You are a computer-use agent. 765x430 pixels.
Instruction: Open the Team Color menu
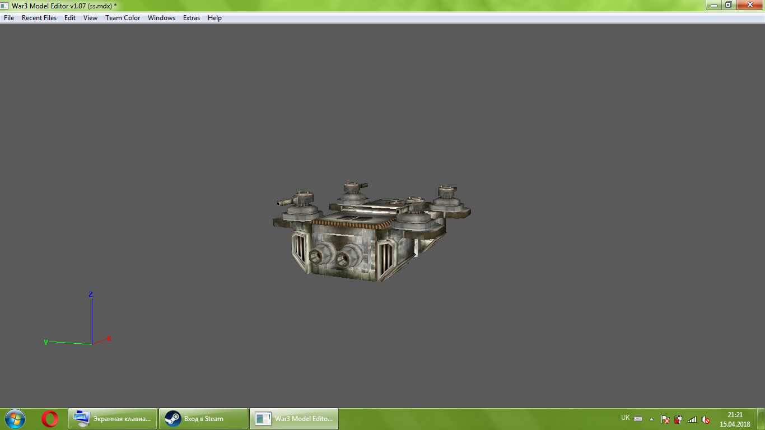tap(123, 18)
